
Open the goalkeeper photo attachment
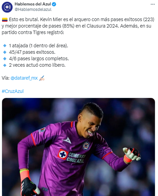point(78,147)
